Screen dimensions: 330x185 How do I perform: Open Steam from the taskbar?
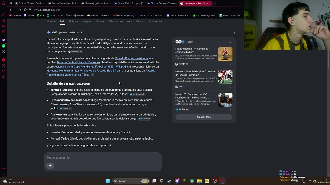pos(169,181)
